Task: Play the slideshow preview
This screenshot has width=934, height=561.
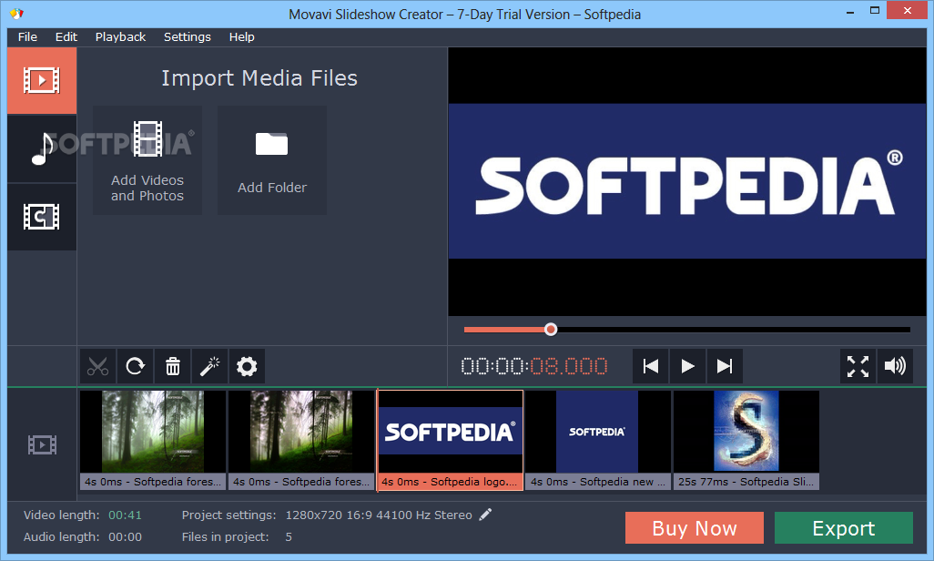Action: coord(687,366)
